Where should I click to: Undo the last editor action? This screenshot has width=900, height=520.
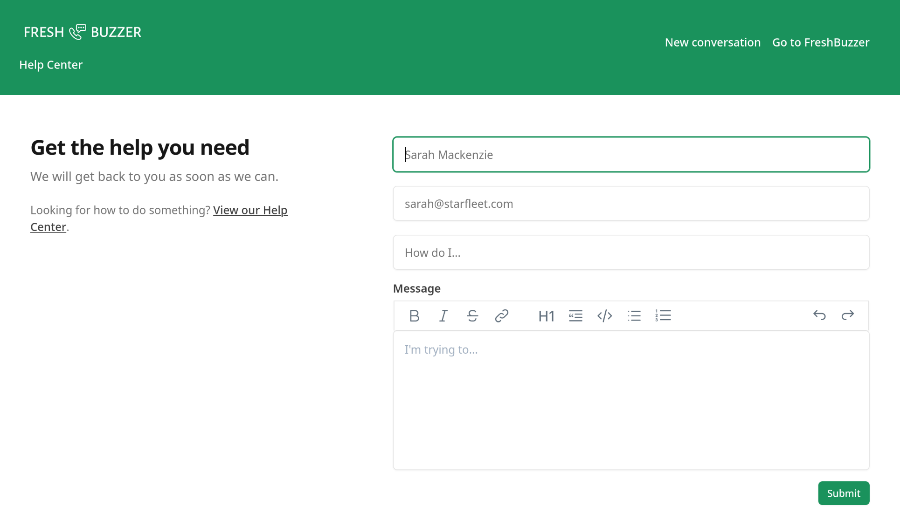click(x=819, y=315)
